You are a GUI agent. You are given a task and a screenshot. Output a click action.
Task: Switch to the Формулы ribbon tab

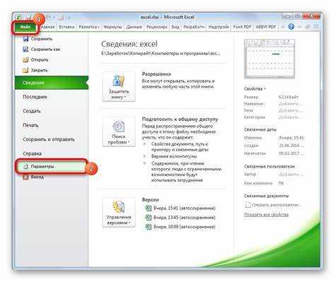[x=112, y=27]
